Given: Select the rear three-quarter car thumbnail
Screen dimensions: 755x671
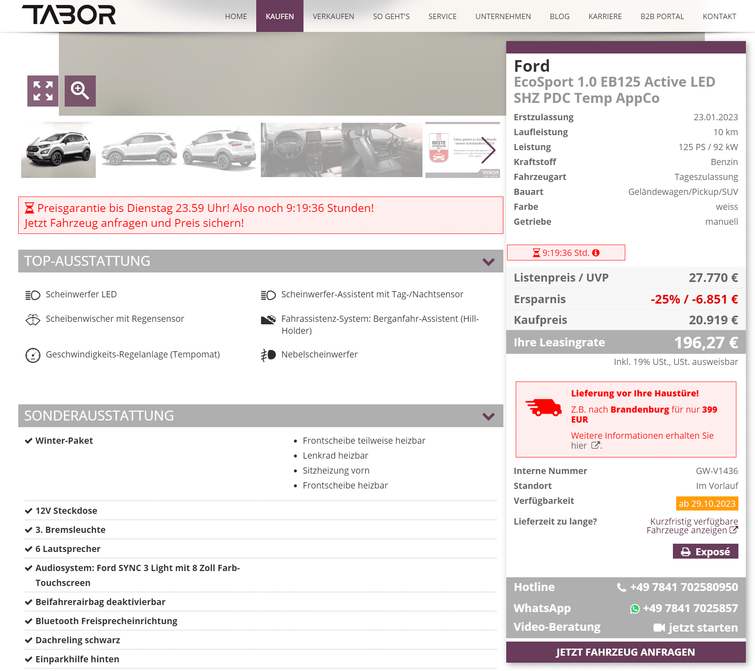Looking at the screenshot, I should coord(220,150).
